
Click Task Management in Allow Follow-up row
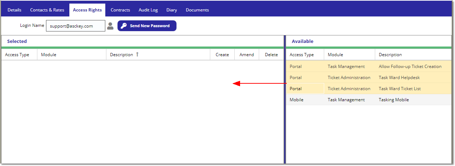point(349,67)
